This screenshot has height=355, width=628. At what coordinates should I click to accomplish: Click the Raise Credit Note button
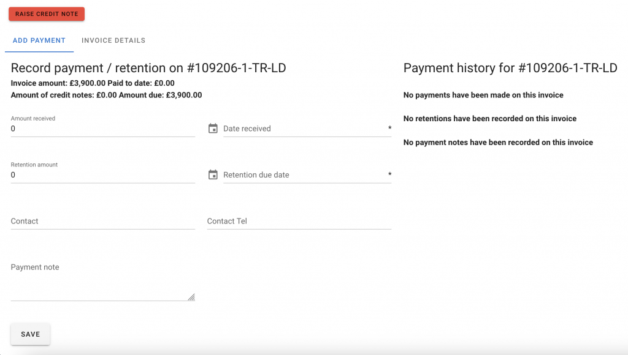tap(47, 14)
